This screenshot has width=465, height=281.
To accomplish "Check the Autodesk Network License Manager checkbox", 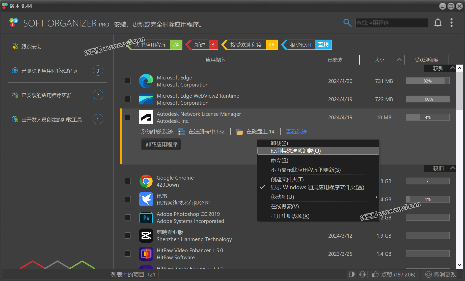I will tap(128, 117).
